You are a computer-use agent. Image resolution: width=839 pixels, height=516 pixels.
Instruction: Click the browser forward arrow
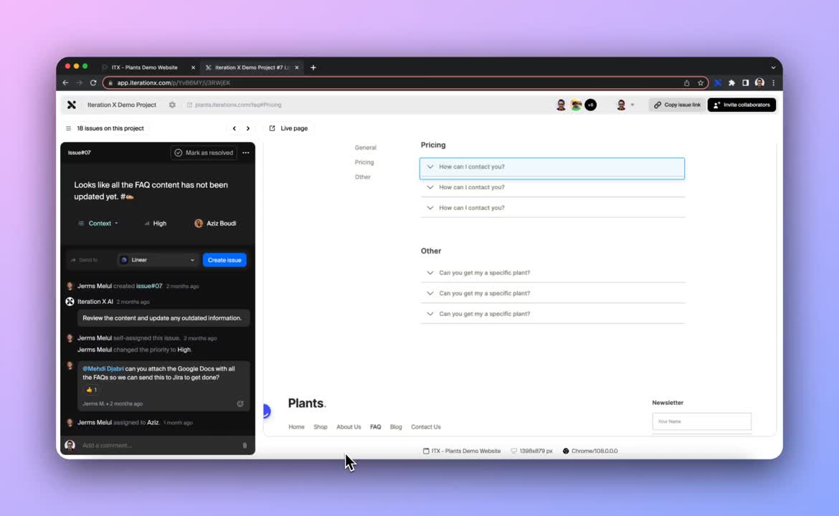tap(79, 83)
